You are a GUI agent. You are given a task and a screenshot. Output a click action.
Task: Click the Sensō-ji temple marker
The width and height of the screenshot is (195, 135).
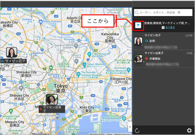click(x=76, y=61)
